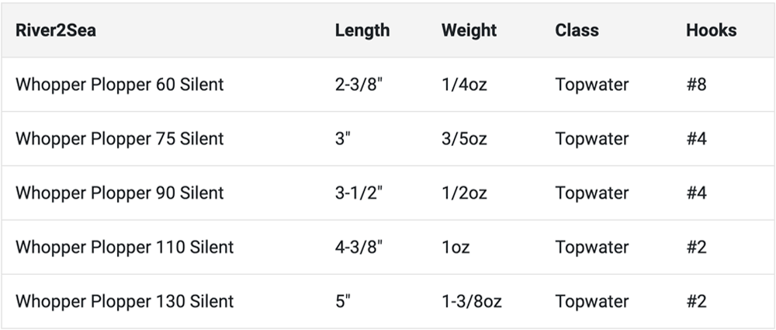The height and width of the screenshot is (330, 776).
Task: Select the Whopper Plopper 60 Silent row name
Action: 120,84
